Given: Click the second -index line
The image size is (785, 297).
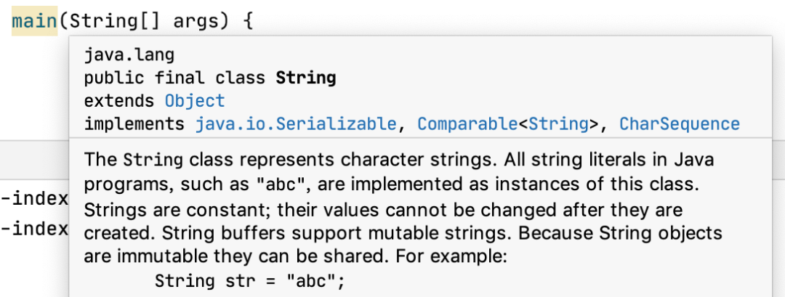Looking at the screenshot, I should (34, 229).
